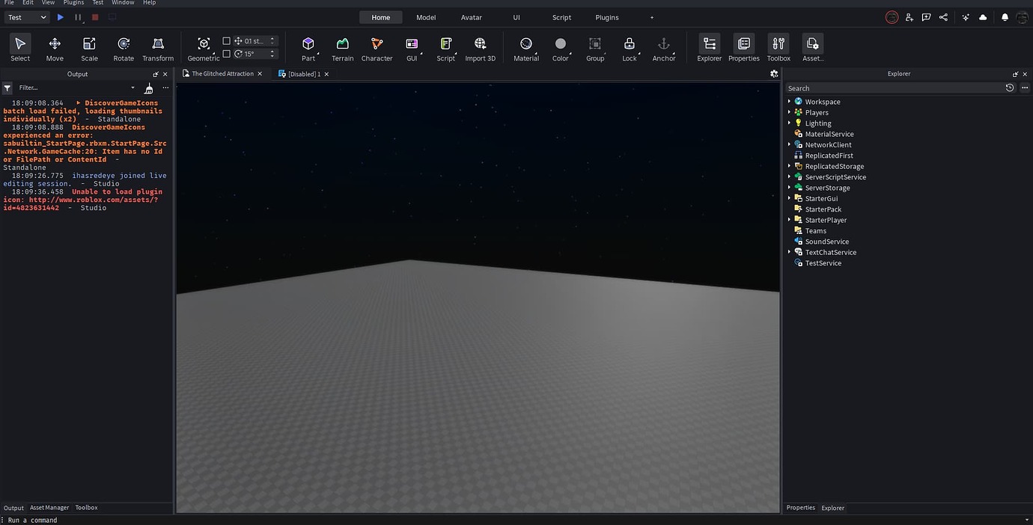1033x525 pixels.
Task: Expand StarterPlayer in the Explorer
Action: pyautogui.click(x=790, y=220)
